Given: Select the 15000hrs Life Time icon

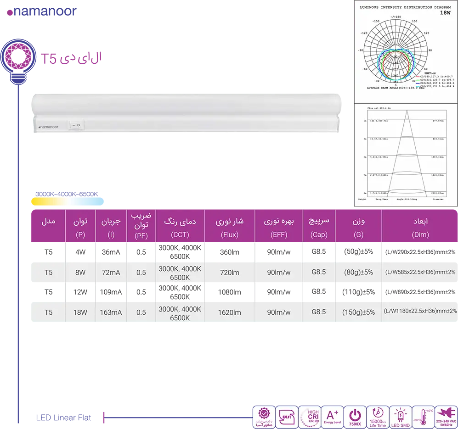Looking at the screenshot, I should click(x=378, y=417).
